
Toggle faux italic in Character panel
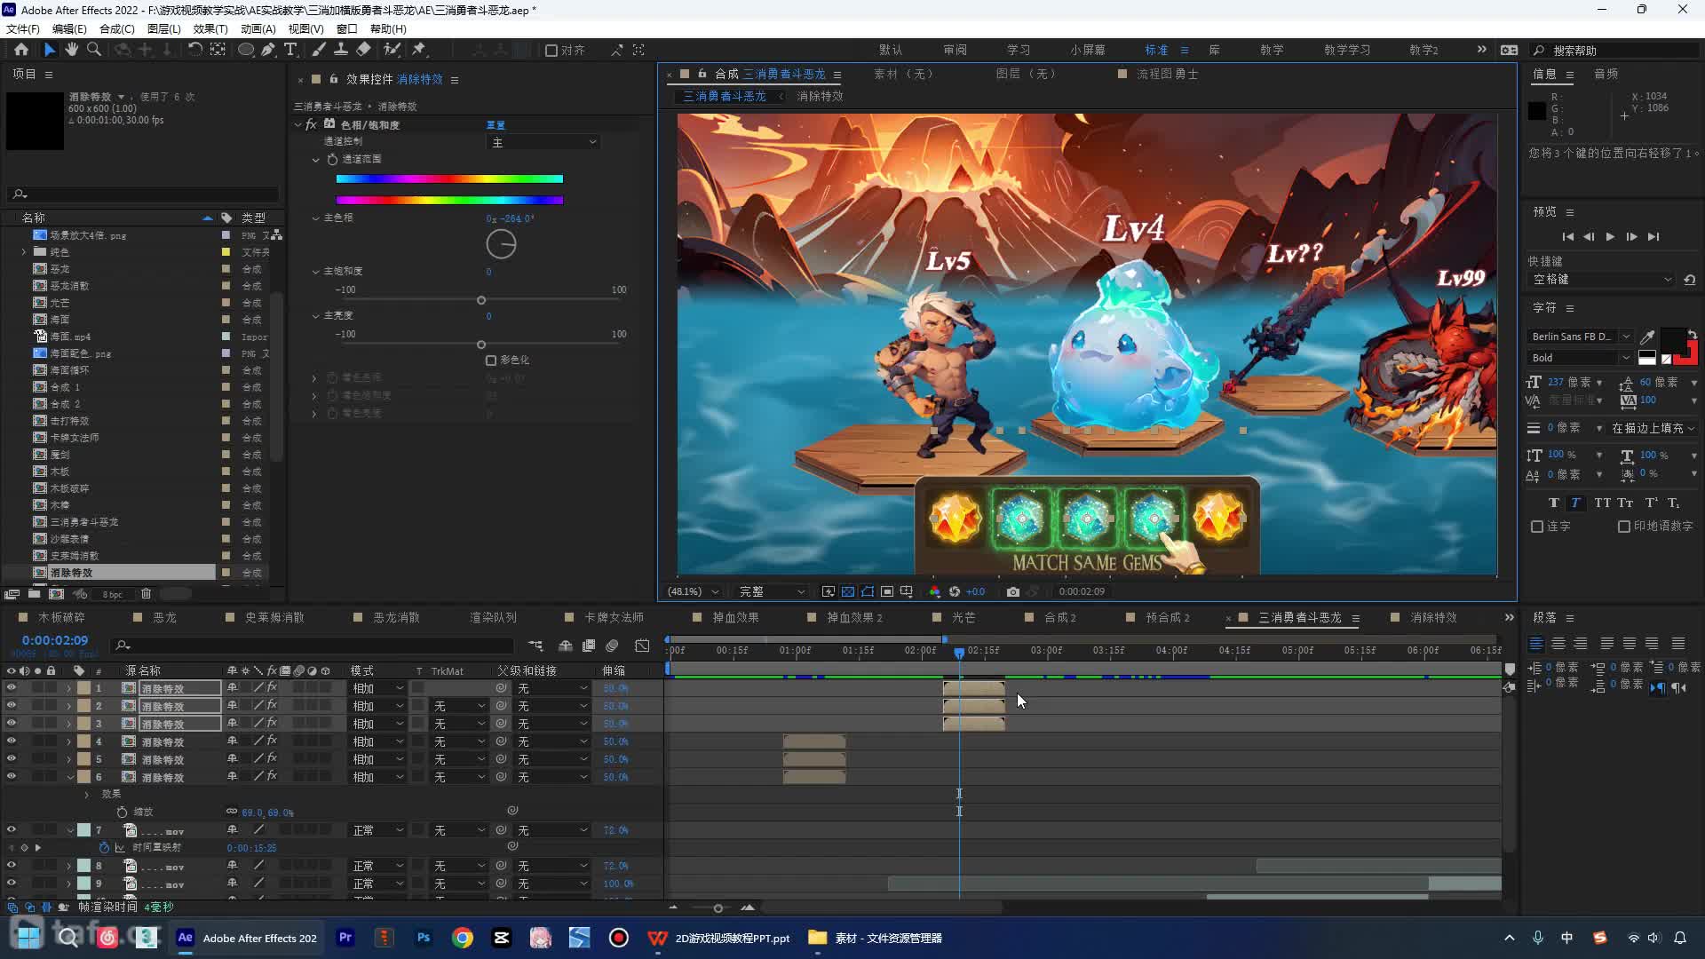(x=1576, y=503)
